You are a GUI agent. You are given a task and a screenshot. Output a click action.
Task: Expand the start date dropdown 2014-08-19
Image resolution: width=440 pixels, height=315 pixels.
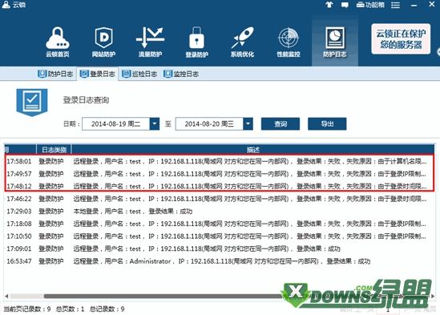click(x=155, y=123)
